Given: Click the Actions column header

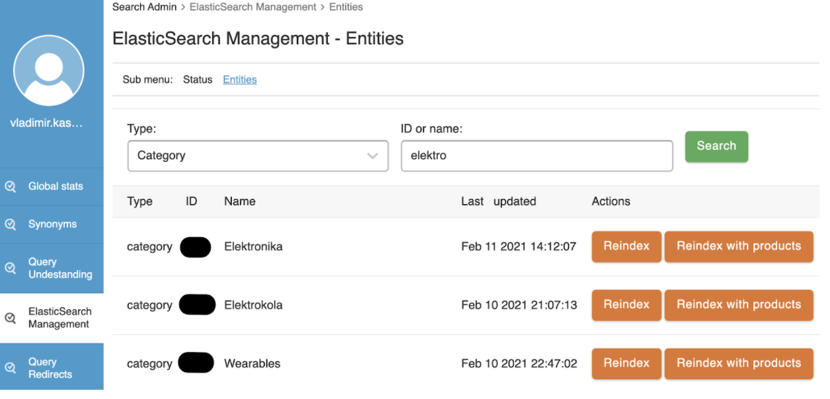Looking at the screenshot, I should click(x=611, y=201).
